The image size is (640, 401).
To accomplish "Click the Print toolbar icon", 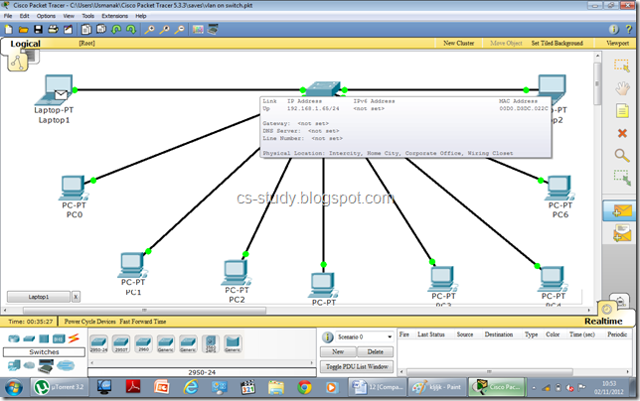I will [x=53, y=30].
